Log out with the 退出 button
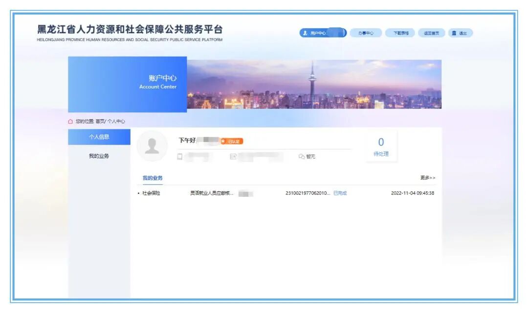The width and height of the screenshot is (528, 313). coord(461,33)
